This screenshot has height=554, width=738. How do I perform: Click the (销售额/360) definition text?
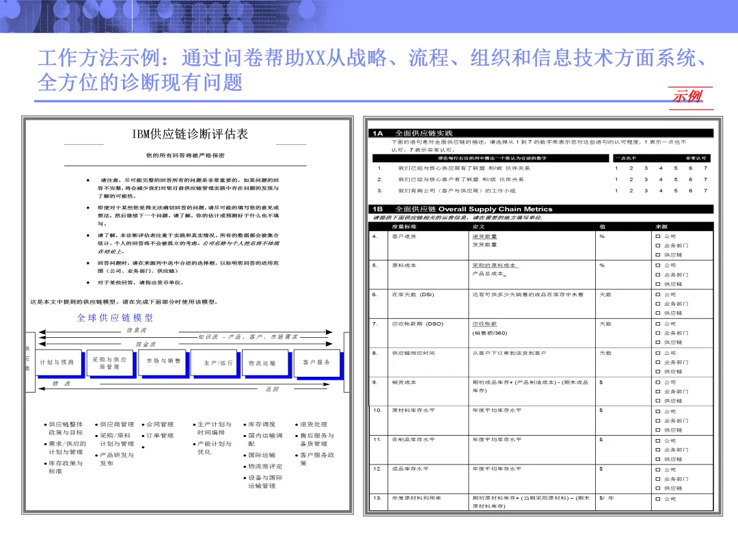[489, 334]
